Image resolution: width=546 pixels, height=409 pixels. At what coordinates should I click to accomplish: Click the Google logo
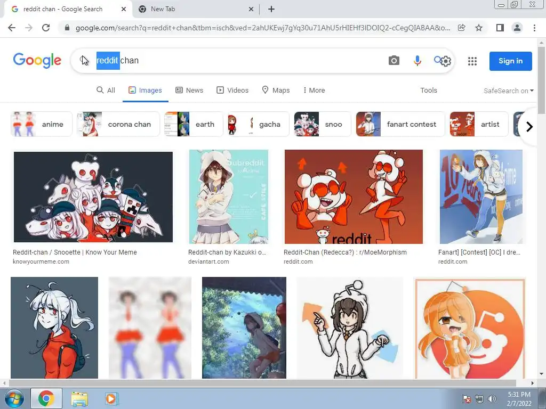37,61
